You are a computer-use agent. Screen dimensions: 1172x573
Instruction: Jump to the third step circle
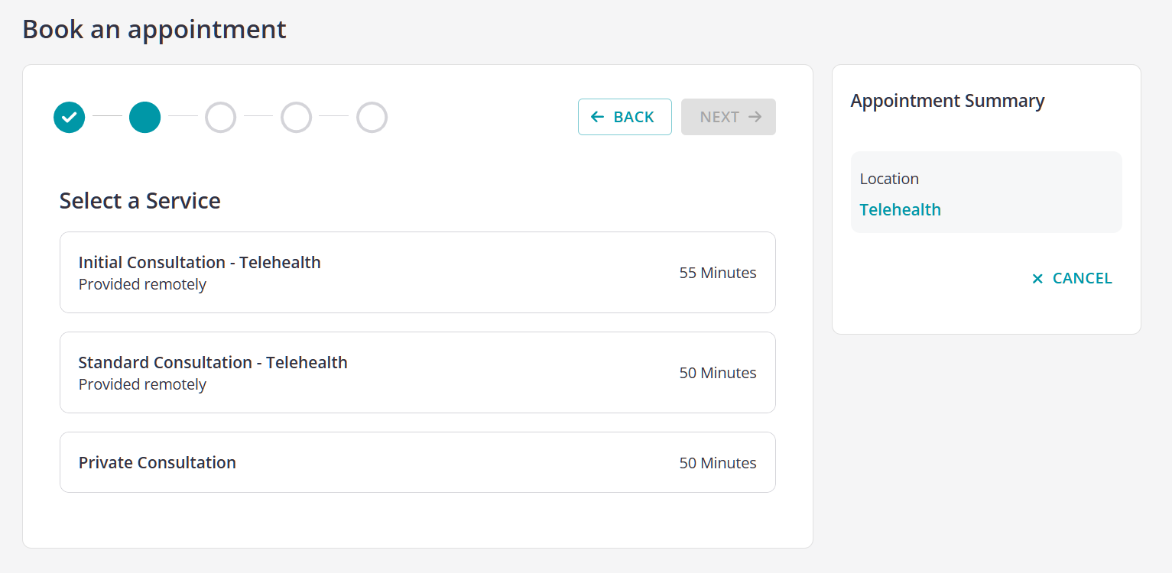[x=220, y=118]
